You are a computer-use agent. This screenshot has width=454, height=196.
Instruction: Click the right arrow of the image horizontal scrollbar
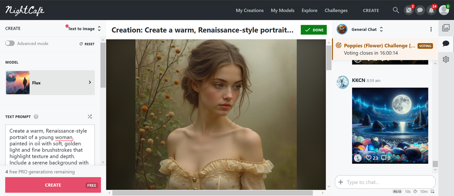(323, 193)
